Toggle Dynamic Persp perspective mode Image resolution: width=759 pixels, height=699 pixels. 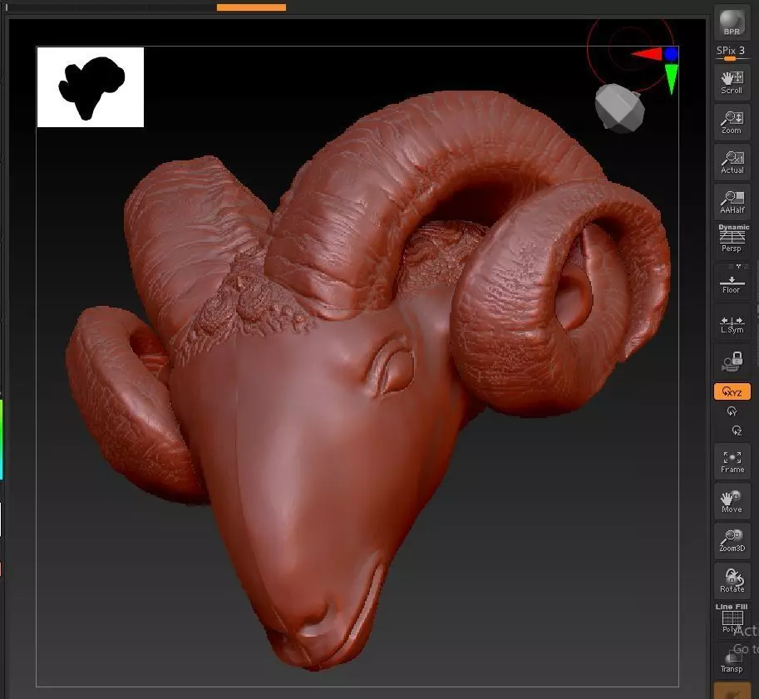732,239
